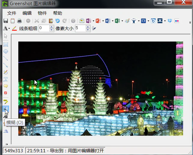Copy image to clipboard icon
Image resolution: width=193 pixels, height=155 pixels.
click(13, 21)
